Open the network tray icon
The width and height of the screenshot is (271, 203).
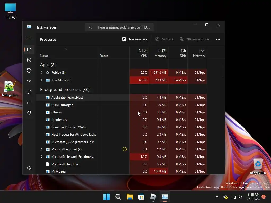click(234, 197)
